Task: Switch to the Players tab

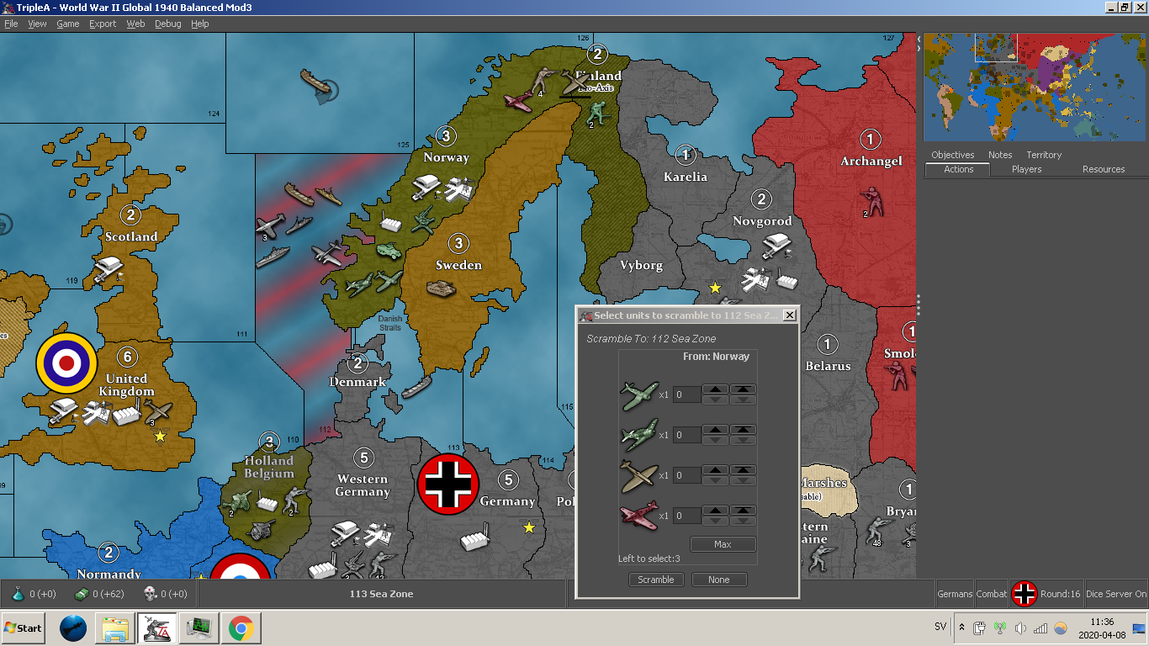Action: pyautogui.click(x=1026, y=169)
